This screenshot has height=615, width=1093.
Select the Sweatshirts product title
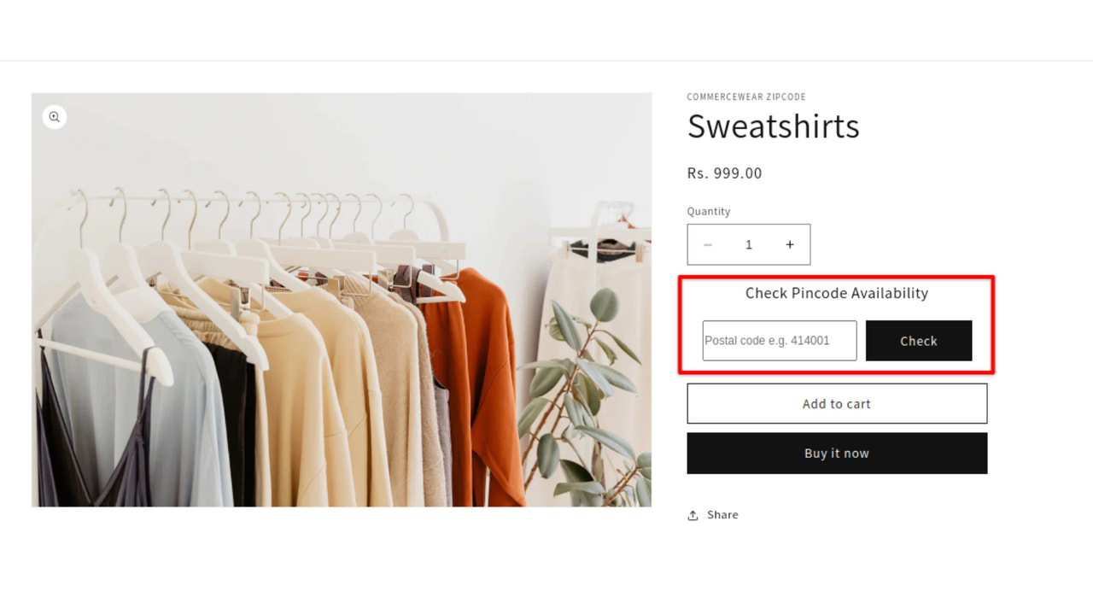pyautogui.click(x=773, y=126)
